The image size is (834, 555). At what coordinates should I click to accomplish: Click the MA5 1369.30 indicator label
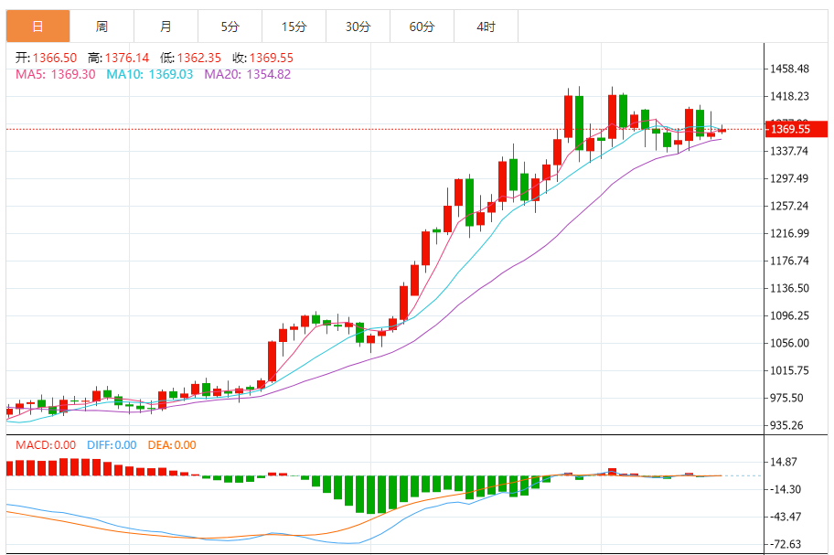pos(56,74)
